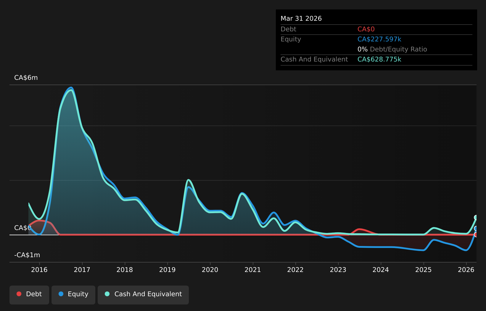Viewport: 486px width, 311px height.
Task: Click the CA$6m y-axis label
Action: [x=26, y=78]
